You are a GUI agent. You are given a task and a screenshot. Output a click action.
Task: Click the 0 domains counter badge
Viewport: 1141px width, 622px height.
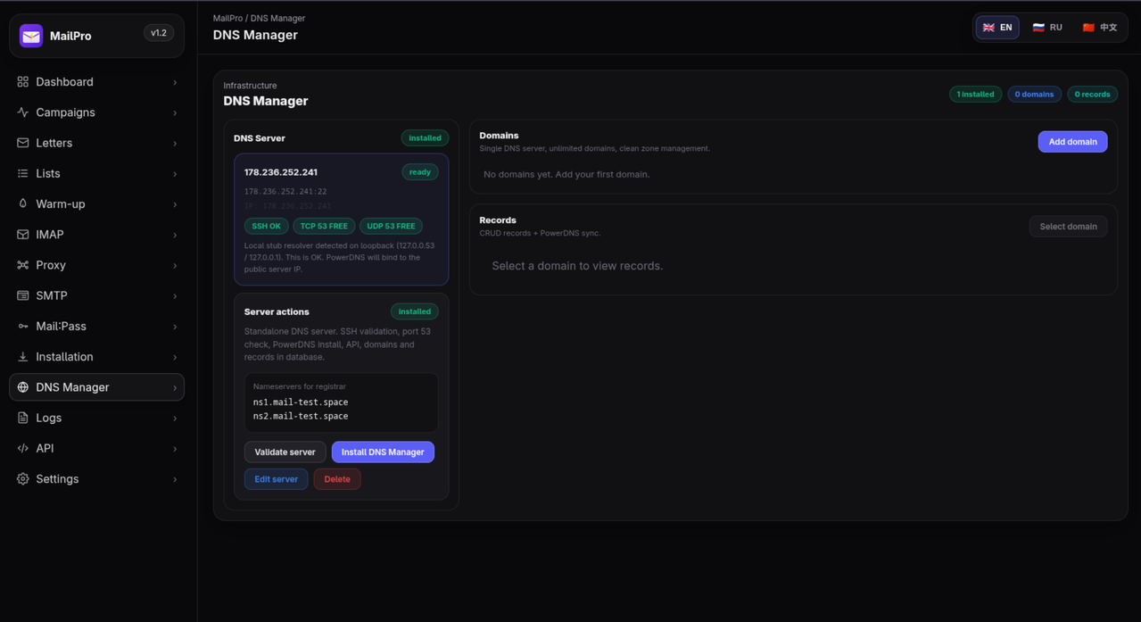point(1034,95)
